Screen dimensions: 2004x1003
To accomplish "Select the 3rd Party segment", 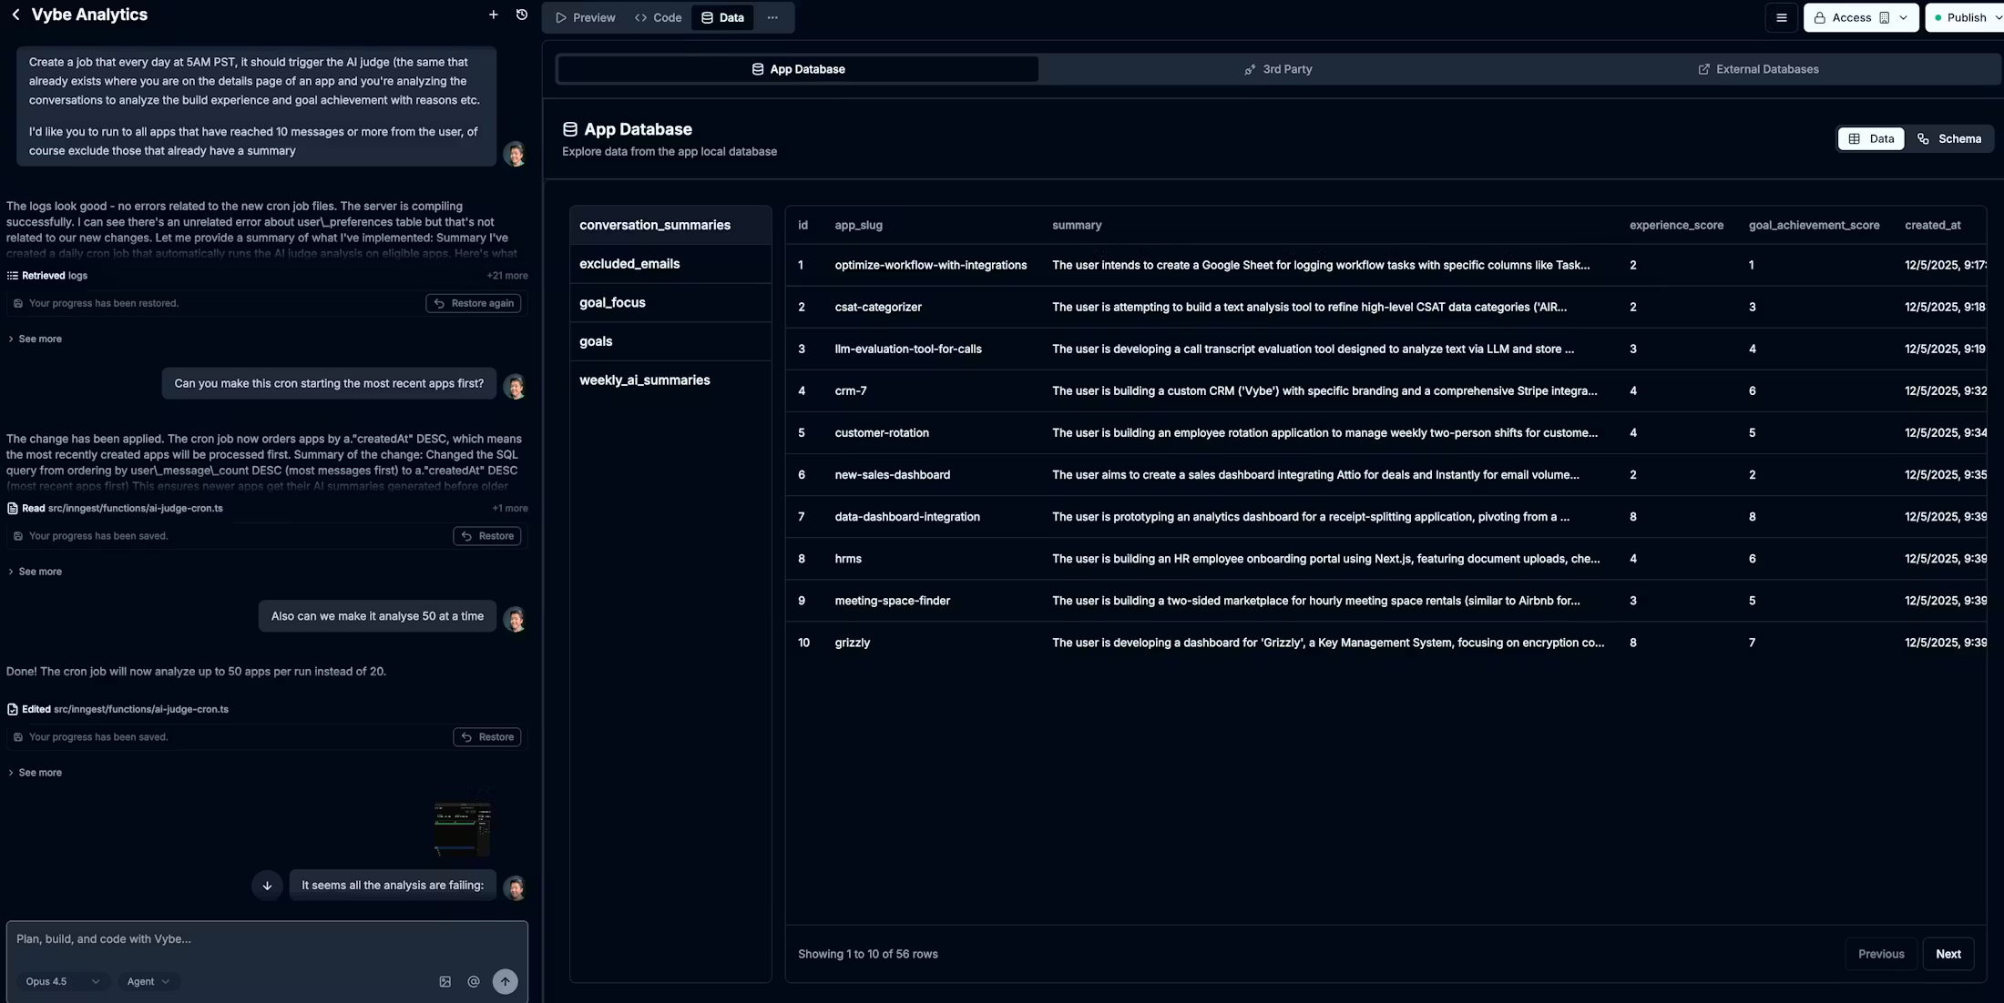I will [x=1277, y=69].
